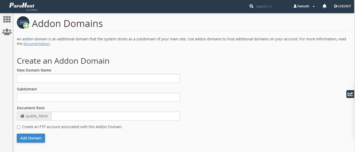Open the User Manager people icon
The image size is (355, 152).
[x=7, y=32]
